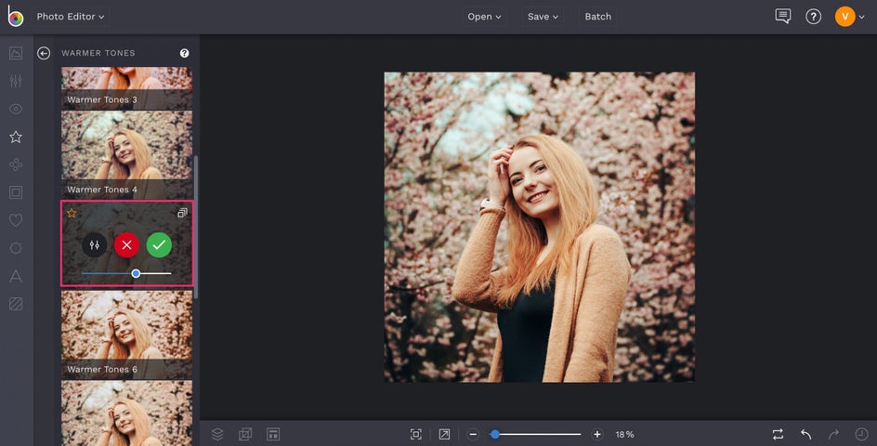Toggle the eye icon in left sidebar
The image size is (877, 446).
pos(16,109)
